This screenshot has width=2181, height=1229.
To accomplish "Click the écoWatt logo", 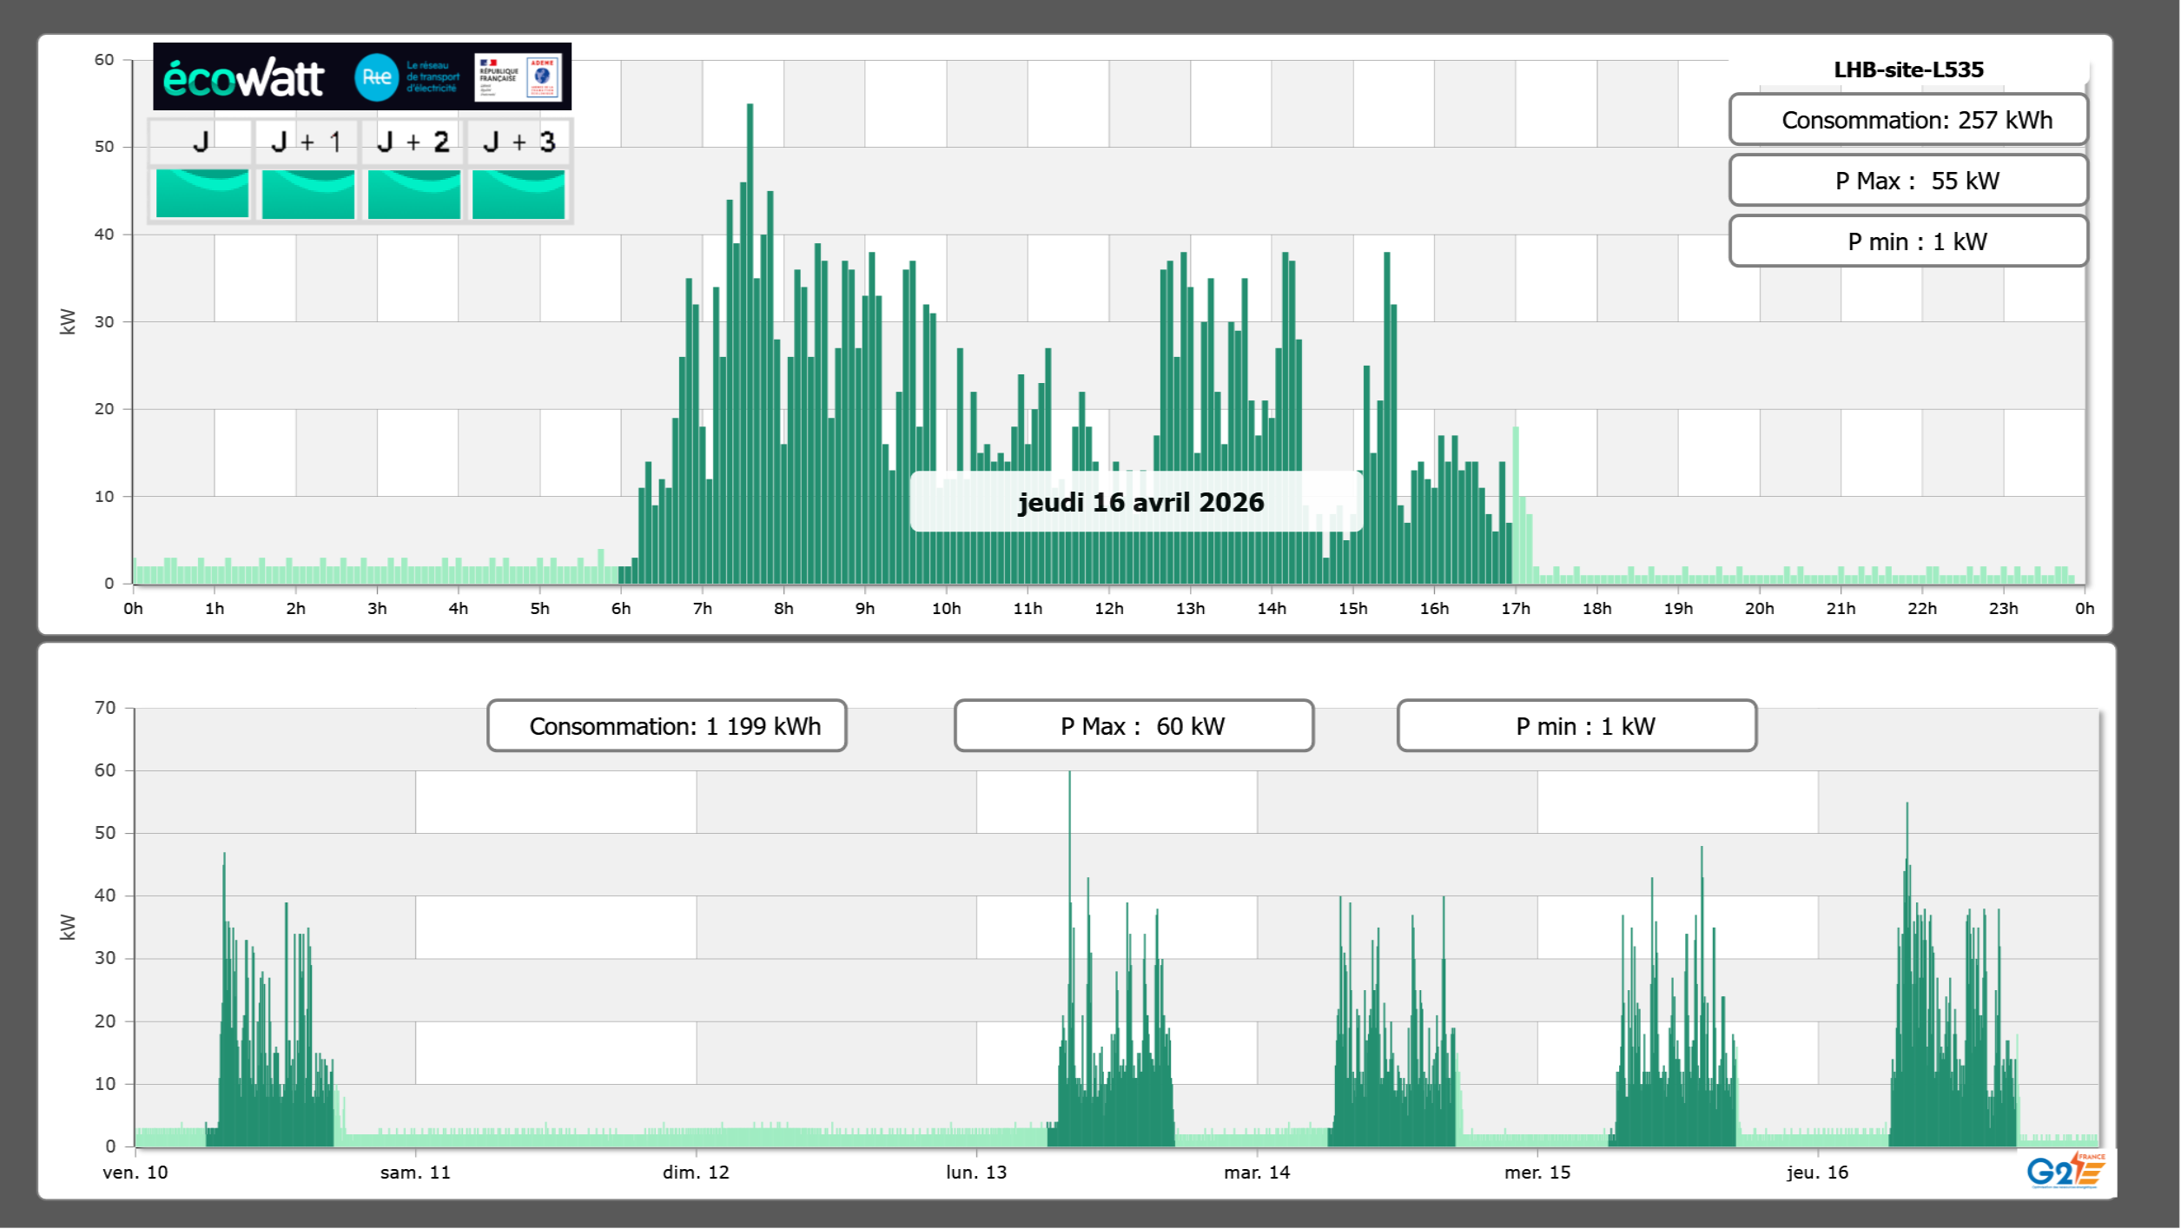I will (243, 78).
